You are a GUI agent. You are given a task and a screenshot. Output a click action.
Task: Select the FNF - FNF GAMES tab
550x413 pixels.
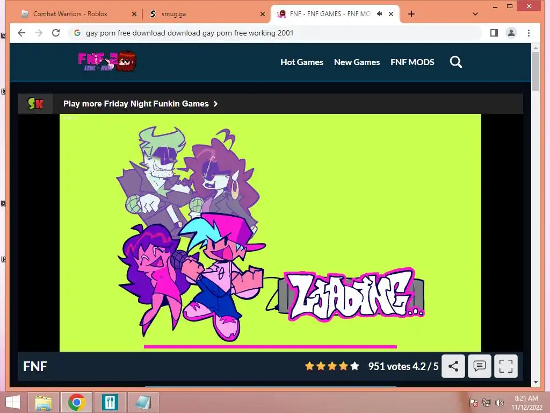(x=335, y=14)
